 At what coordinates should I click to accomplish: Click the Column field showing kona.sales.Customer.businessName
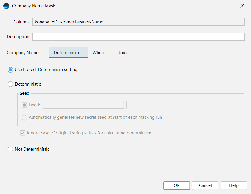138,22
